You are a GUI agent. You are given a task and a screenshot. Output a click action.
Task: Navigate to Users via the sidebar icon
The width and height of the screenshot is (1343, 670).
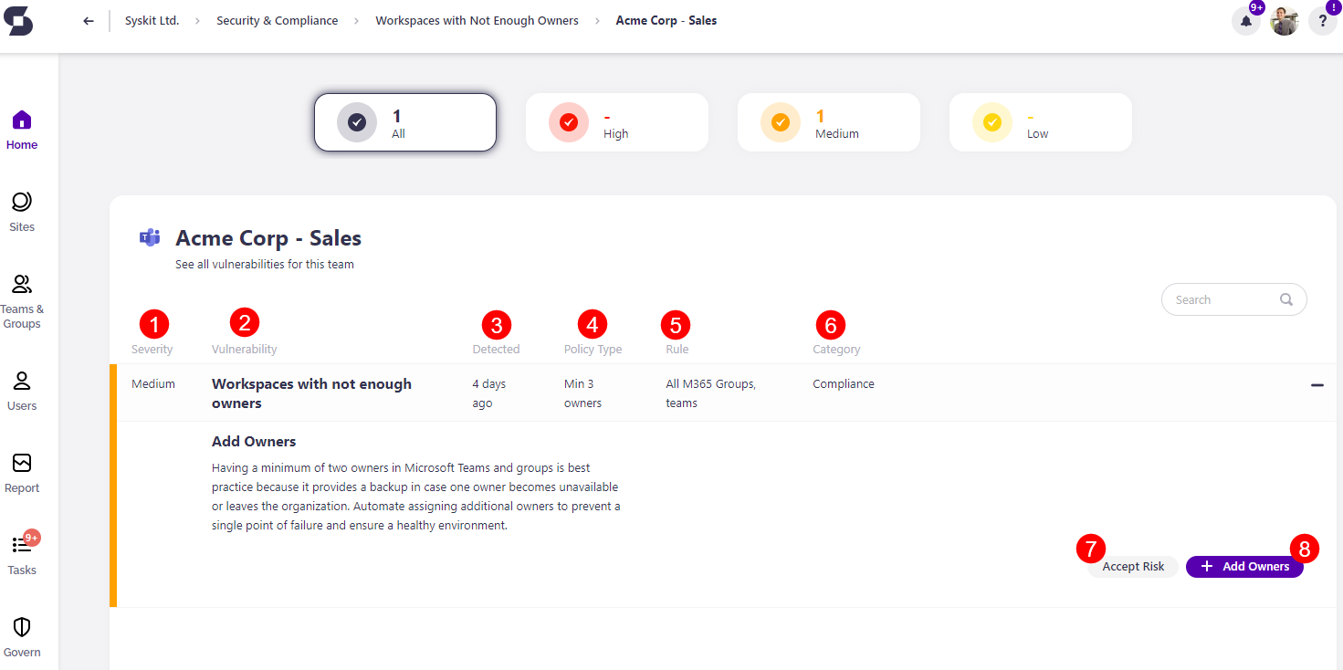coord(21,388)
